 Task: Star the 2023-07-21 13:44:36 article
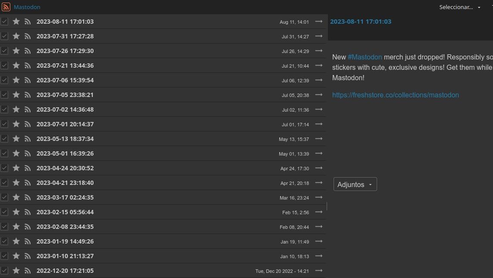tap(16, 66)
